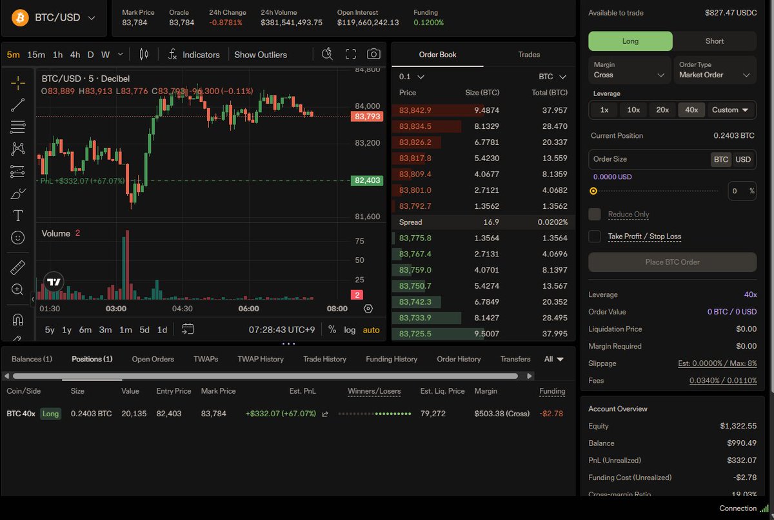Click the 83,775.8 bid price row

(x=483, y=238)
